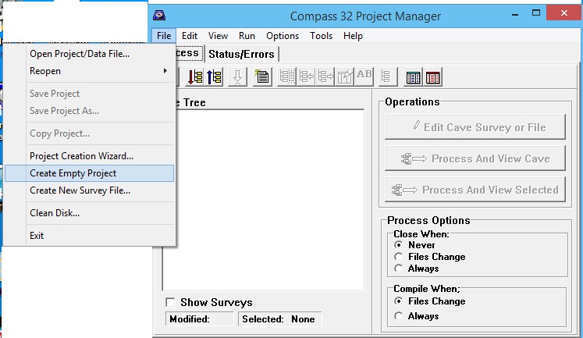Click the blue table grid icon
This screenshot has width=583, height=338.
click(414, 76)
